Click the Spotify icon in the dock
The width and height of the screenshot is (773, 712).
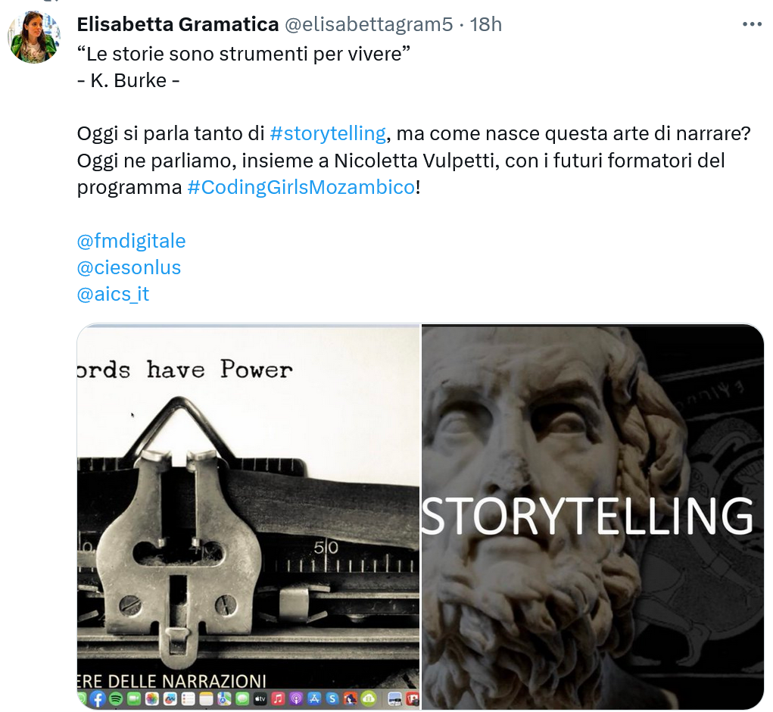(116, 698)
